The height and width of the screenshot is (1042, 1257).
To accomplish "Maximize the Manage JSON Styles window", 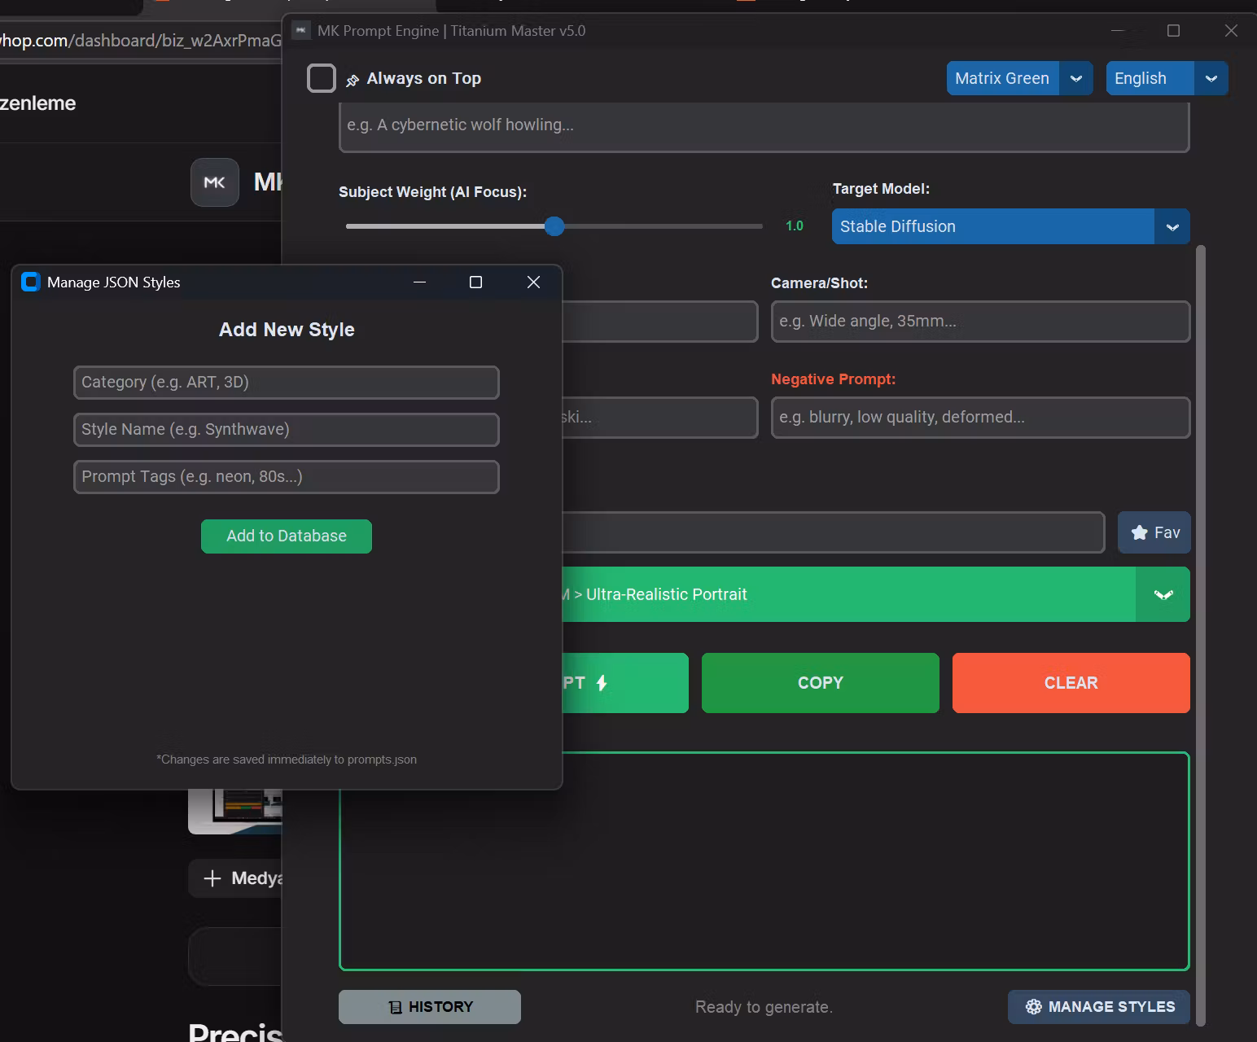I will [x=475, y=282].
